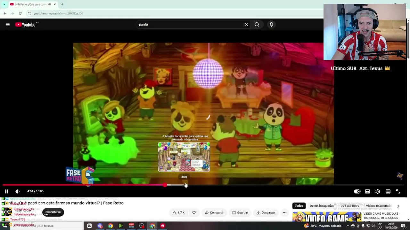
Task: View site information icon in address bar
Action: point(29,13)
